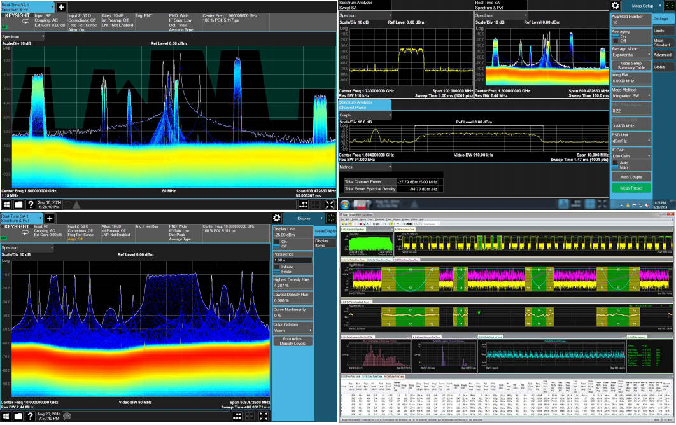Open the Graph view dropdown

[x=365, y=116]
